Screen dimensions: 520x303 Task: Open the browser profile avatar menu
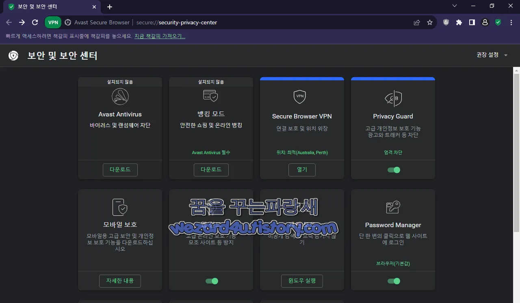click(485, 22)
